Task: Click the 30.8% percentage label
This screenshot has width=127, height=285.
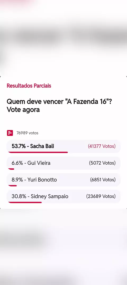Action: pyautogui.click(x=19, y=196)
